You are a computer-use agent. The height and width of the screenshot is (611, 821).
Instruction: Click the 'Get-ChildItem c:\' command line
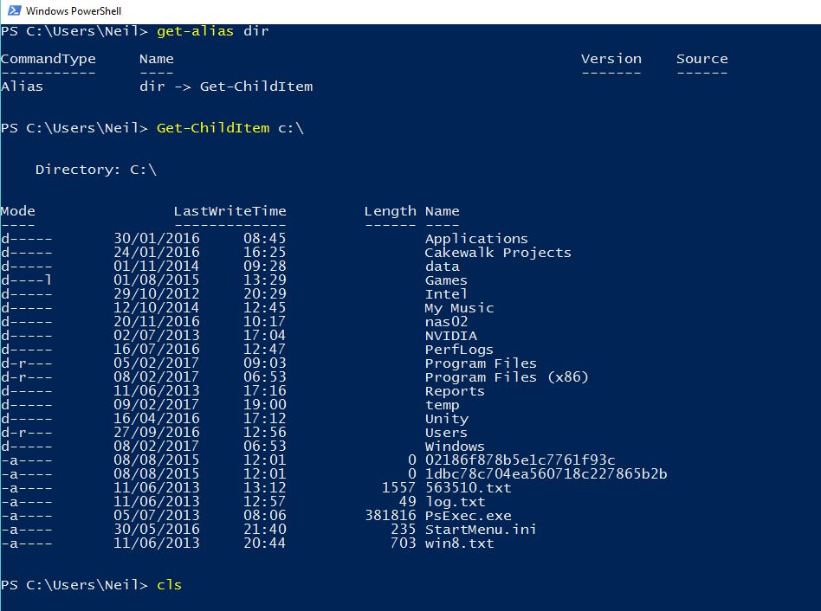229,128
